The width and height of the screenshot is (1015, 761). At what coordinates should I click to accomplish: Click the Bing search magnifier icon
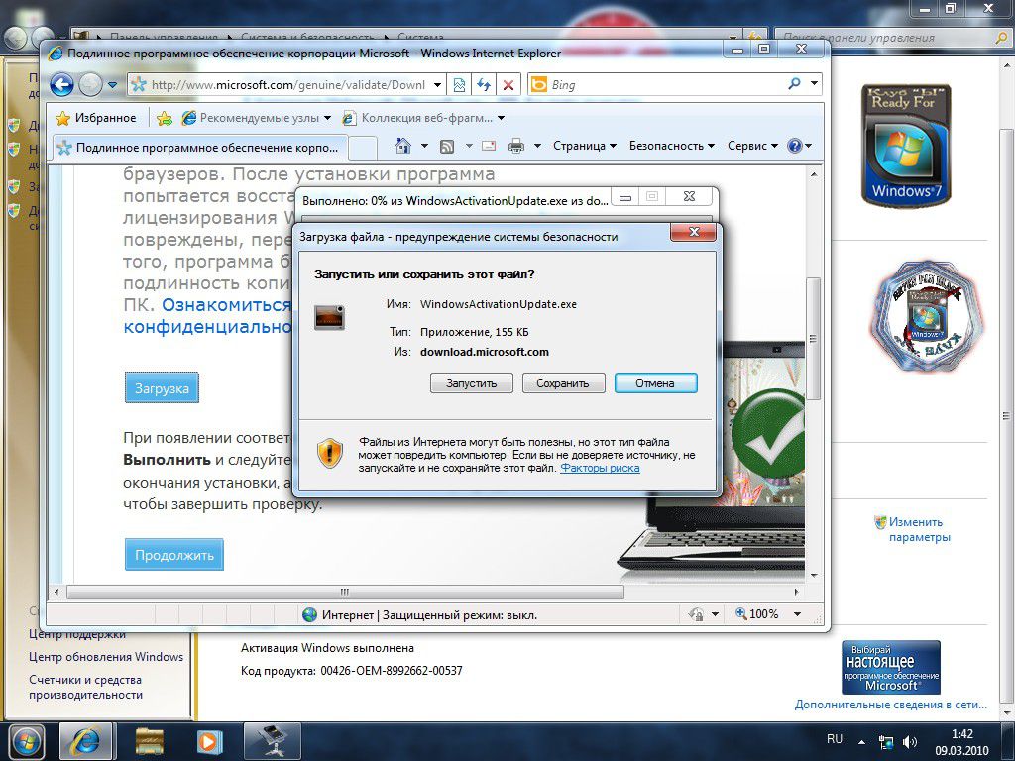(x=794, y=83)
